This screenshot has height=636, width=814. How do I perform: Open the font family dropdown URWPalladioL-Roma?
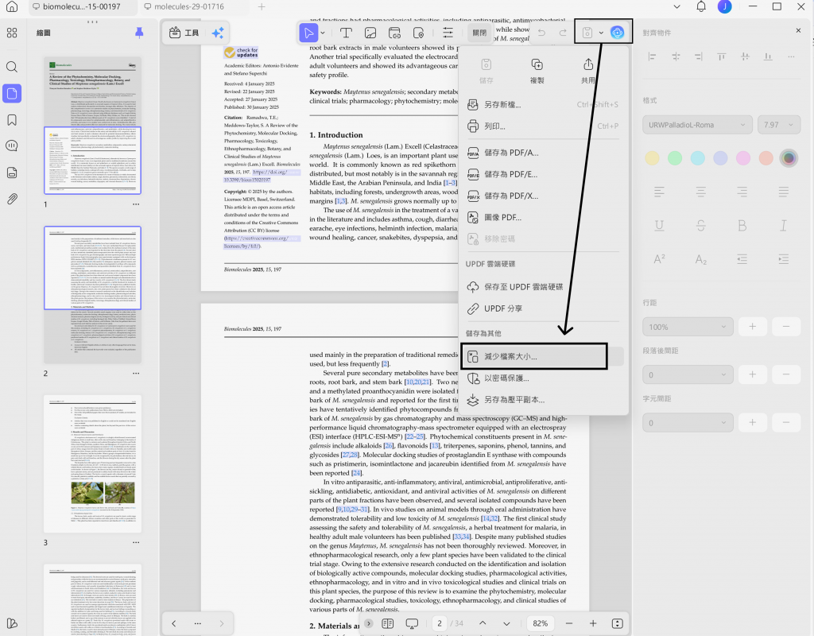coord(697,125)
